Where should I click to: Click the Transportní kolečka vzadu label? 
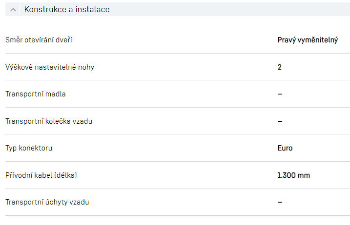click(49, 121)
